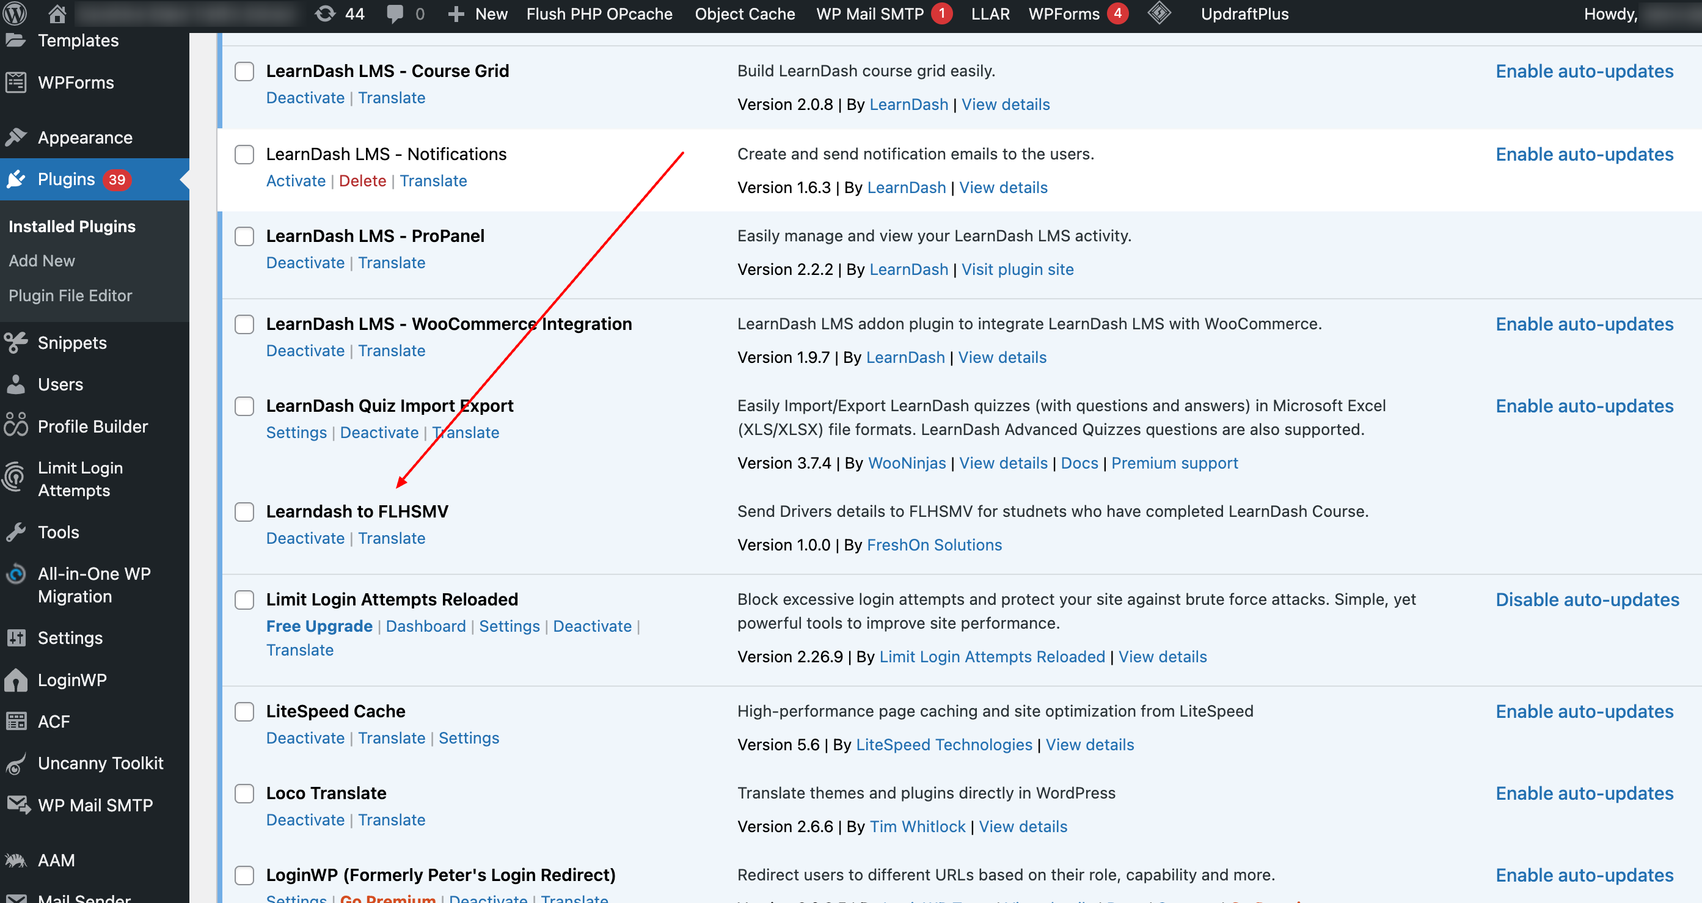Click the updates refresh icon showing 44
The height and width of the screenshot is (903, 1702).
(324, 13)
